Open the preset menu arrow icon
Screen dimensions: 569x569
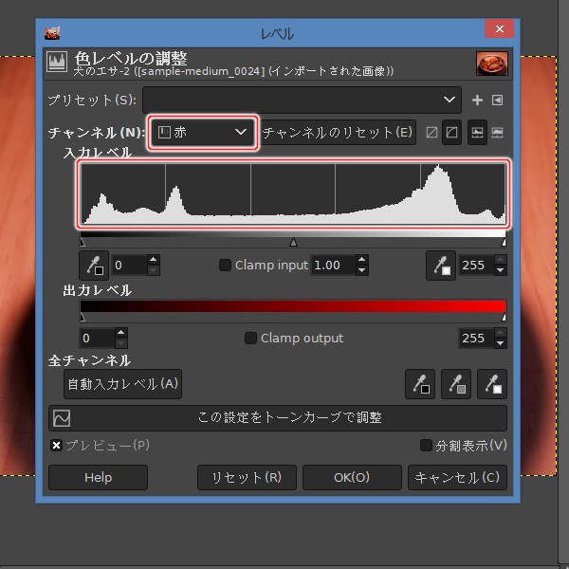pyautogui.click(x=497, y=100)
